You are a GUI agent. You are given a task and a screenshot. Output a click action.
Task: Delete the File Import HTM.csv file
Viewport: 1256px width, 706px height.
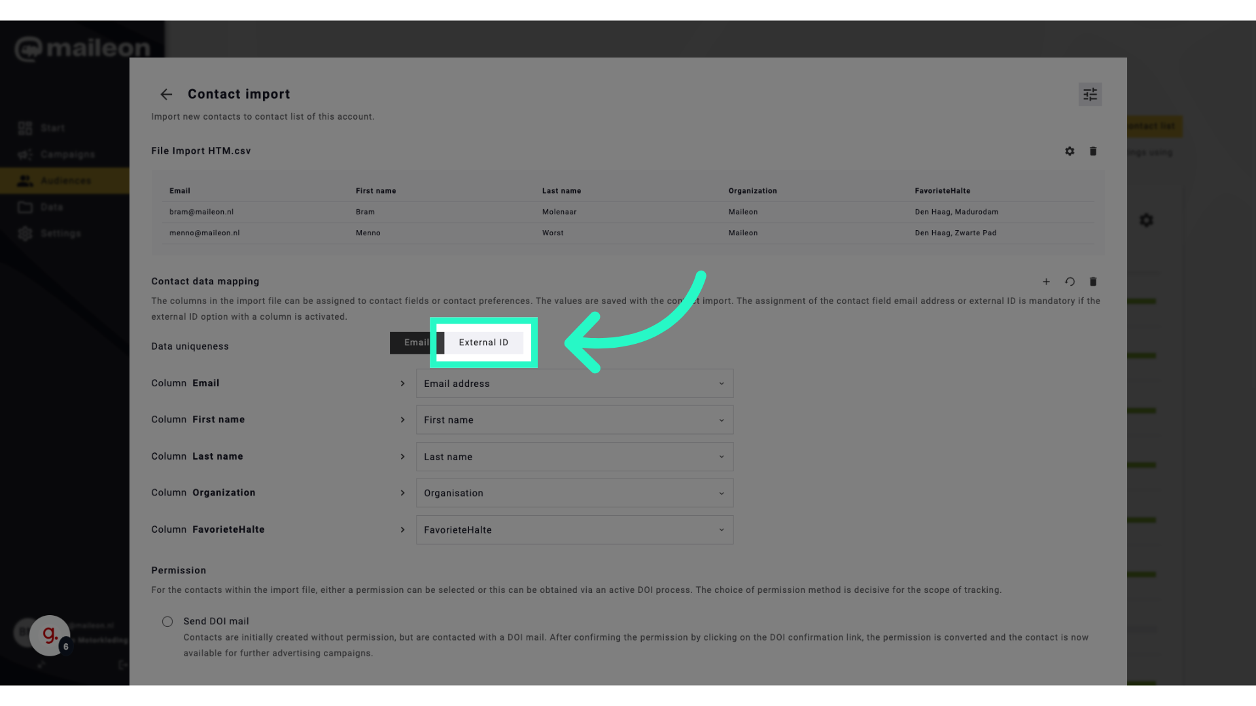tap(1093, 151)
